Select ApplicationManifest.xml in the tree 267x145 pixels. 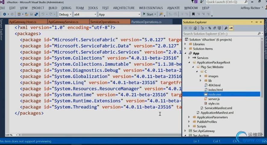click(x=217, y=113)
